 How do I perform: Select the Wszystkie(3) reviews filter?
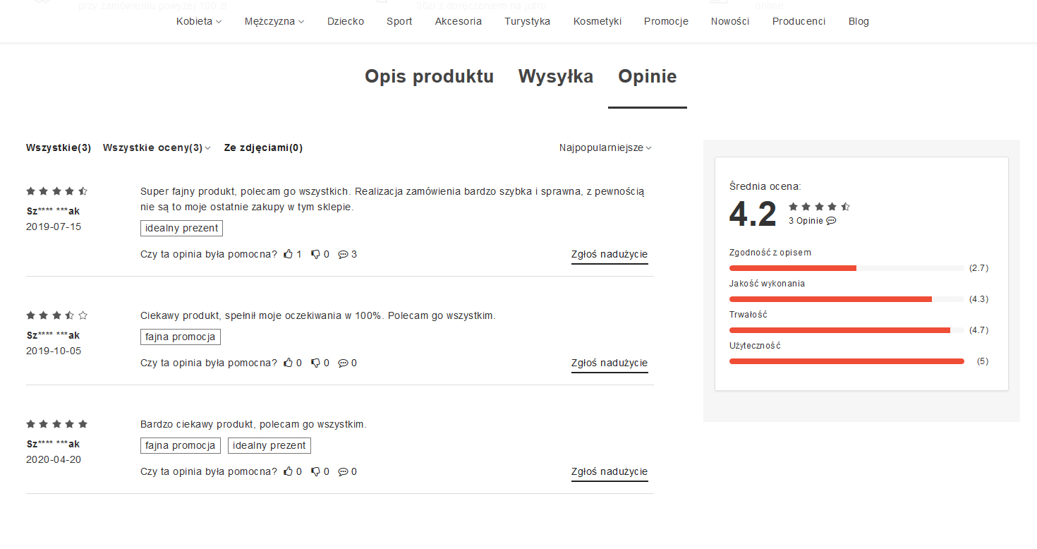[59, 147]
